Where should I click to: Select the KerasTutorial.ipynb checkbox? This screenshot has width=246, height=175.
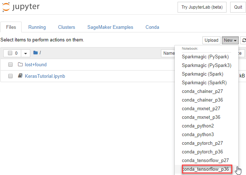(10, 76)
